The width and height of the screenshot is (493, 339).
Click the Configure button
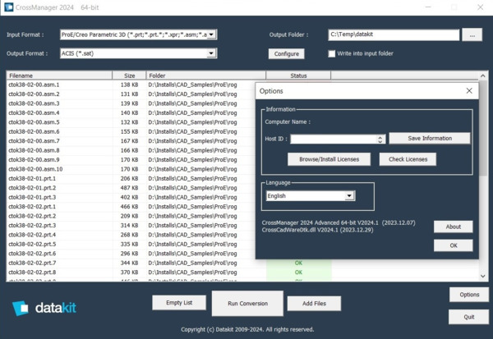[287, 53]
